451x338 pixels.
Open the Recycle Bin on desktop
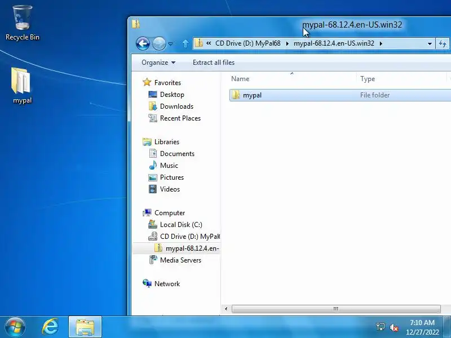click(x=23, y=23)
